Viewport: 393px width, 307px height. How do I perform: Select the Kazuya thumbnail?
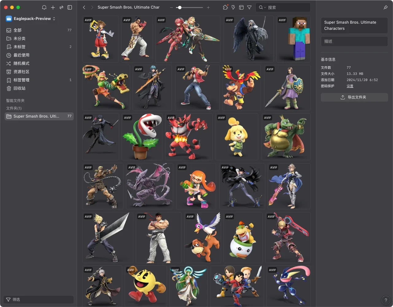137,39
